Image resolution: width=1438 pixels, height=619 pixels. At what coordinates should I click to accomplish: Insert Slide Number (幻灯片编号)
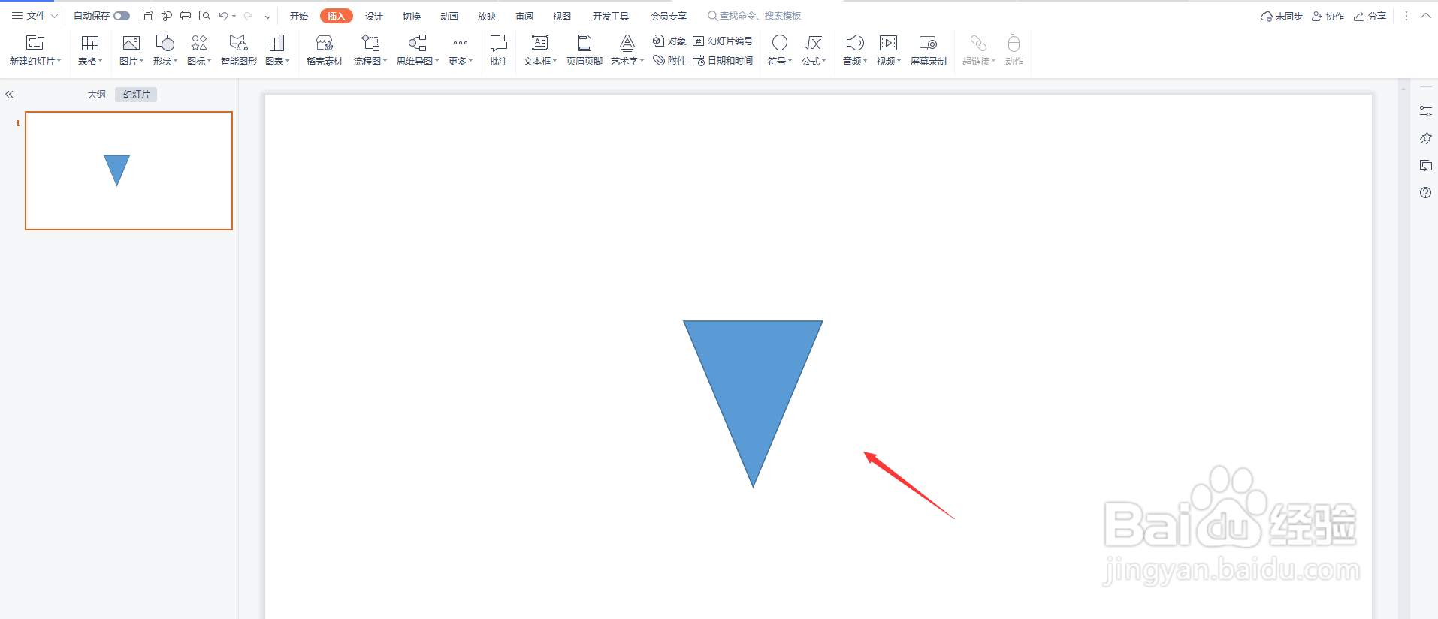(723, 41)
